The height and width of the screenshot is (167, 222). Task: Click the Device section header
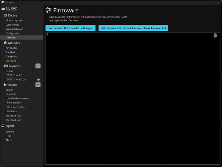pyautogui.click(x=13, y=16)
